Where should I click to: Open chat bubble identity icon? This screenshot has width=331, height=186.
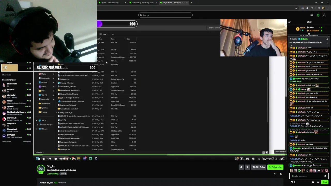pyautogui.click(x=313, y=182)
